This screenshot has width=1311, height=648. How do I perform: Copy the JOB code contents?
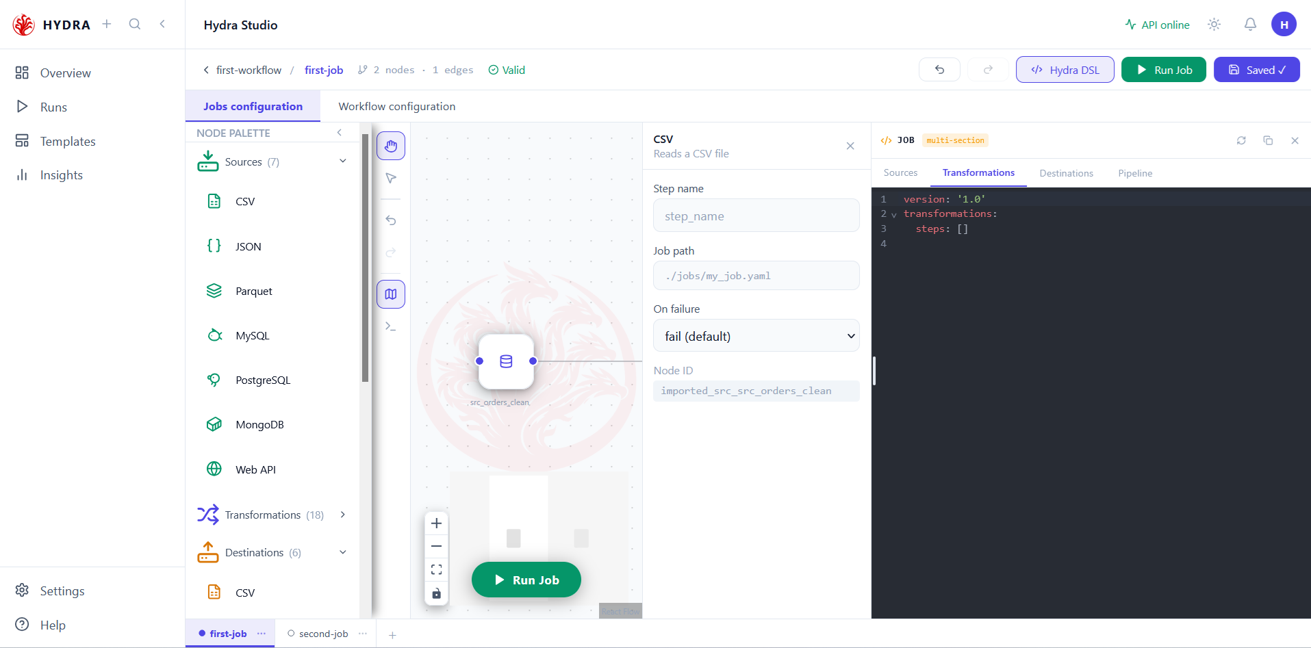click(1268, 140)
